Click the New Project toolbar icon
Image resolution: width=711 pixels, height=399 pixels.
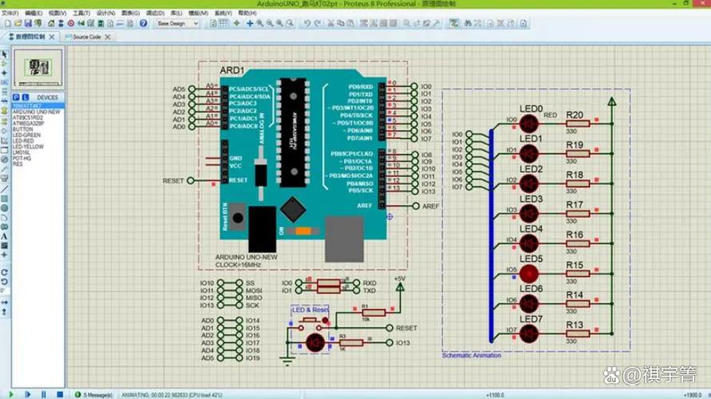coord(8,23)
